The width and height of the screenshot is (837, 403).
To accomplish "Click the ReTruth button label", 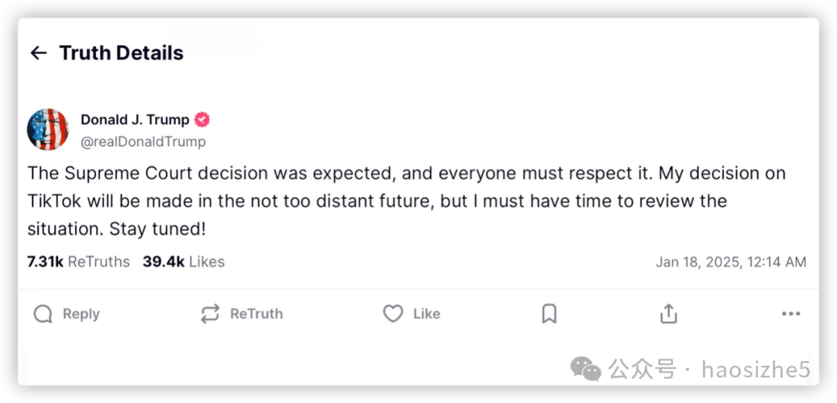I will 257,314.
